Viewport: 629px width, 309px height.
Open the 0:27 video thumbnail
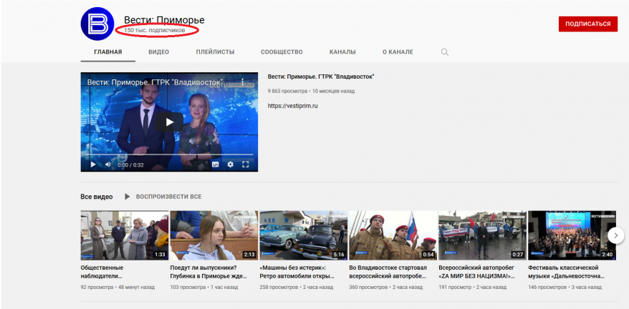pyautogui.click(x=482, y=235)
